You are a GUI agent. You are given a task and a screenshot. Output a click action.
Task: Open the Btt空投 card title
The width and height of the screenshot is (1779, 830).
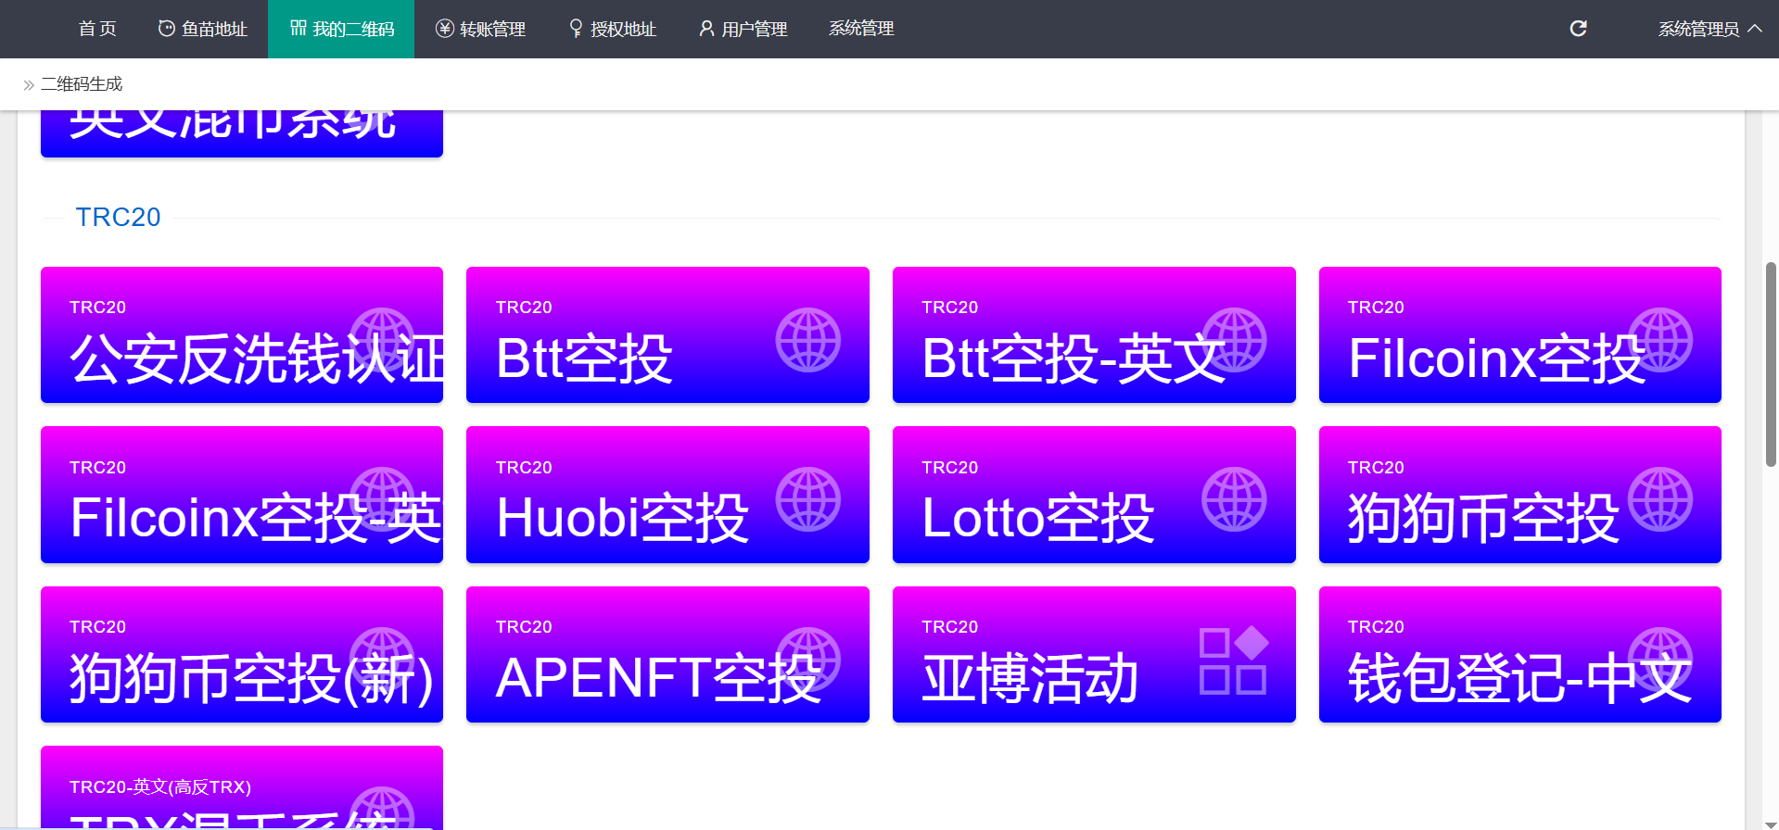tap(584, 358)
